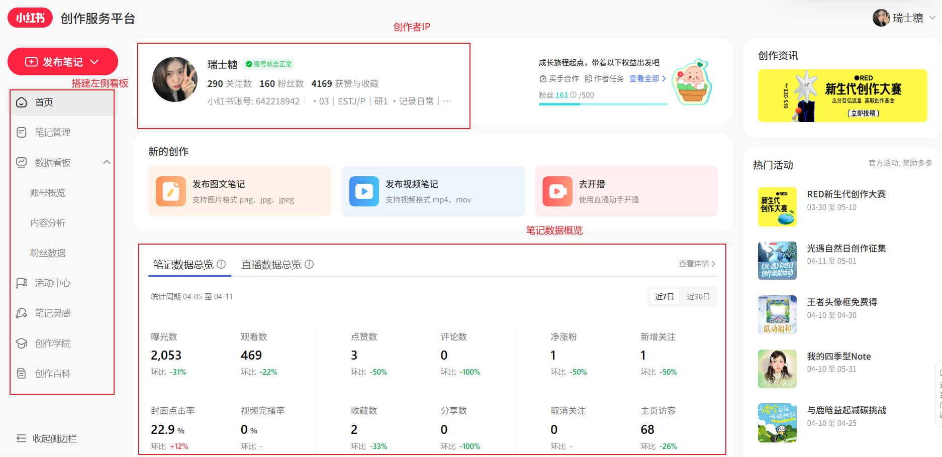Open the 发布笔记 publish button
942x457 pixels.
63,62
